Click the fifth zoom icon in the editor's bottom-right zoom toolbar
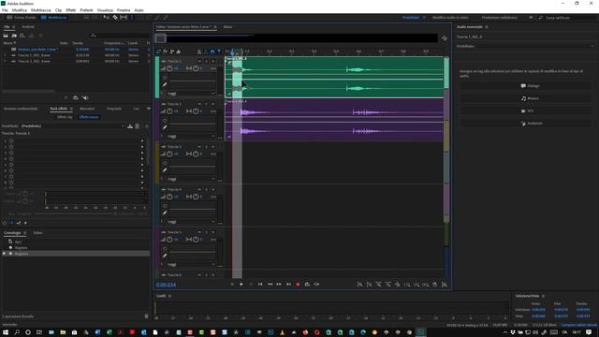The width and height of the screenshot is (599, 337). tap(397, 285)
